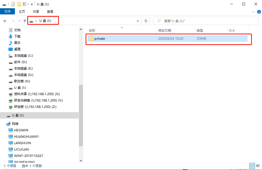
Task: Click the refresh icon beside the address bar
Action: pos(146,21)
